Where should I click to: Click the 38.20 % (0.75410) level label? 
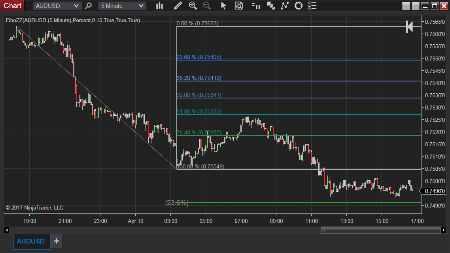[199, 78]
